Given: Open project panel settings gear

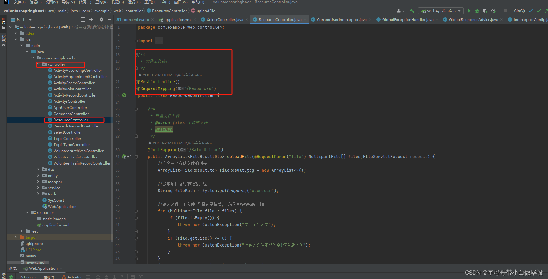Looking at the screenshot, I should point(101,19).
